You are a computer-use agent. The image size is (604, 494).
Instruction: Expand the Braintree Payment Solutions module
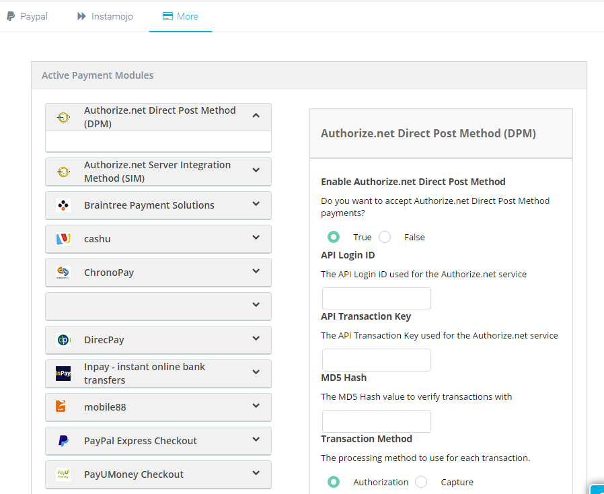coord(256,203)
